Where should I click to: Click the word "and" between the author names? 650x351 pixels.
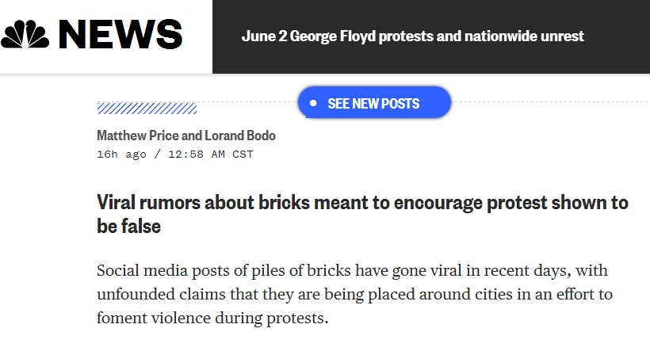click(190, 135)
